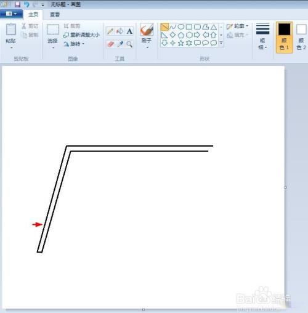The image size is (308, 313).
Task: Open the Customize Quick Access Toolbar arrow
Action: click(x=43, y=5)
